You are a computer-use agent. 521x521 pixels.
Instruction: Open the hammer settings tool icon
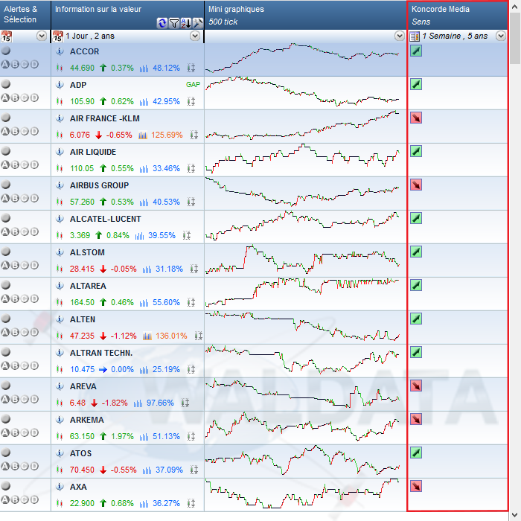pos(198,23)
